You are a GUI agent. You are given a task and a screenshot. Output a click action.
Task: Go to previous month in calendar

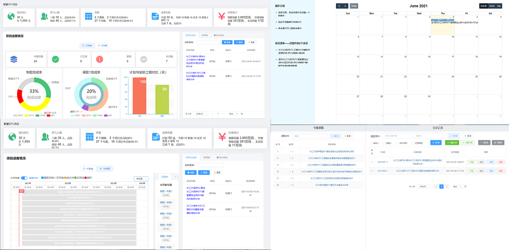[339, 6]
